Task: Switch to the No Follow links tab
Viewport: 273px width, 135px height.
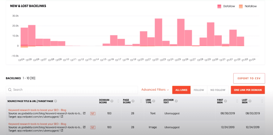Action: 218,90
